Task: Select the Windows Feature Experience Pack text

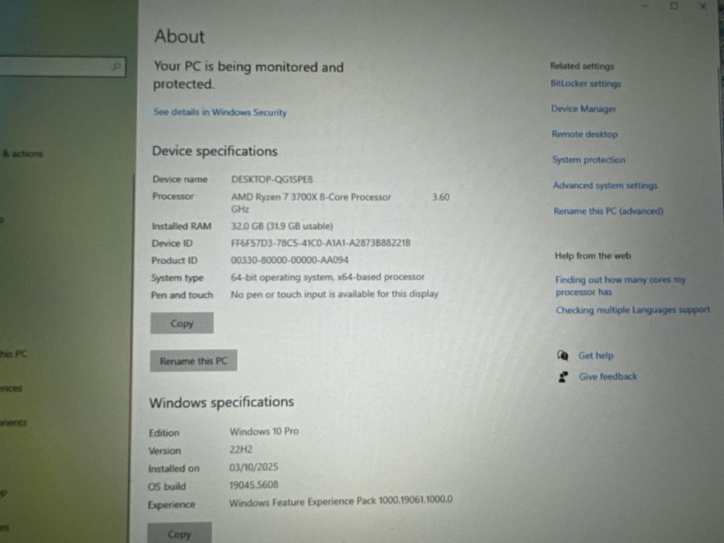Action: (x=341, y=500)
